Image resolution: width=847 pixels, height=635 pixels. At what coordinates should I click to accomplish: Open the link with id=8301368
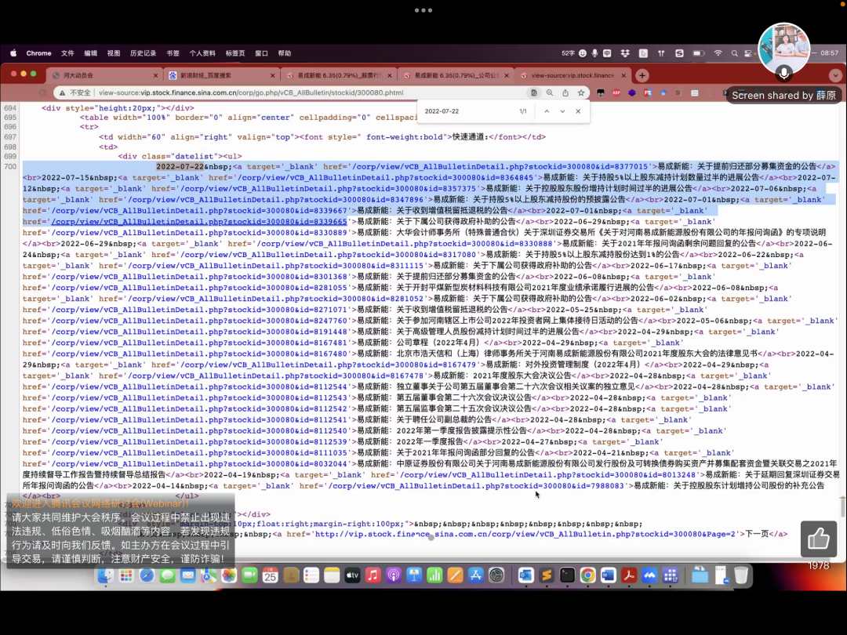[199, 277]
